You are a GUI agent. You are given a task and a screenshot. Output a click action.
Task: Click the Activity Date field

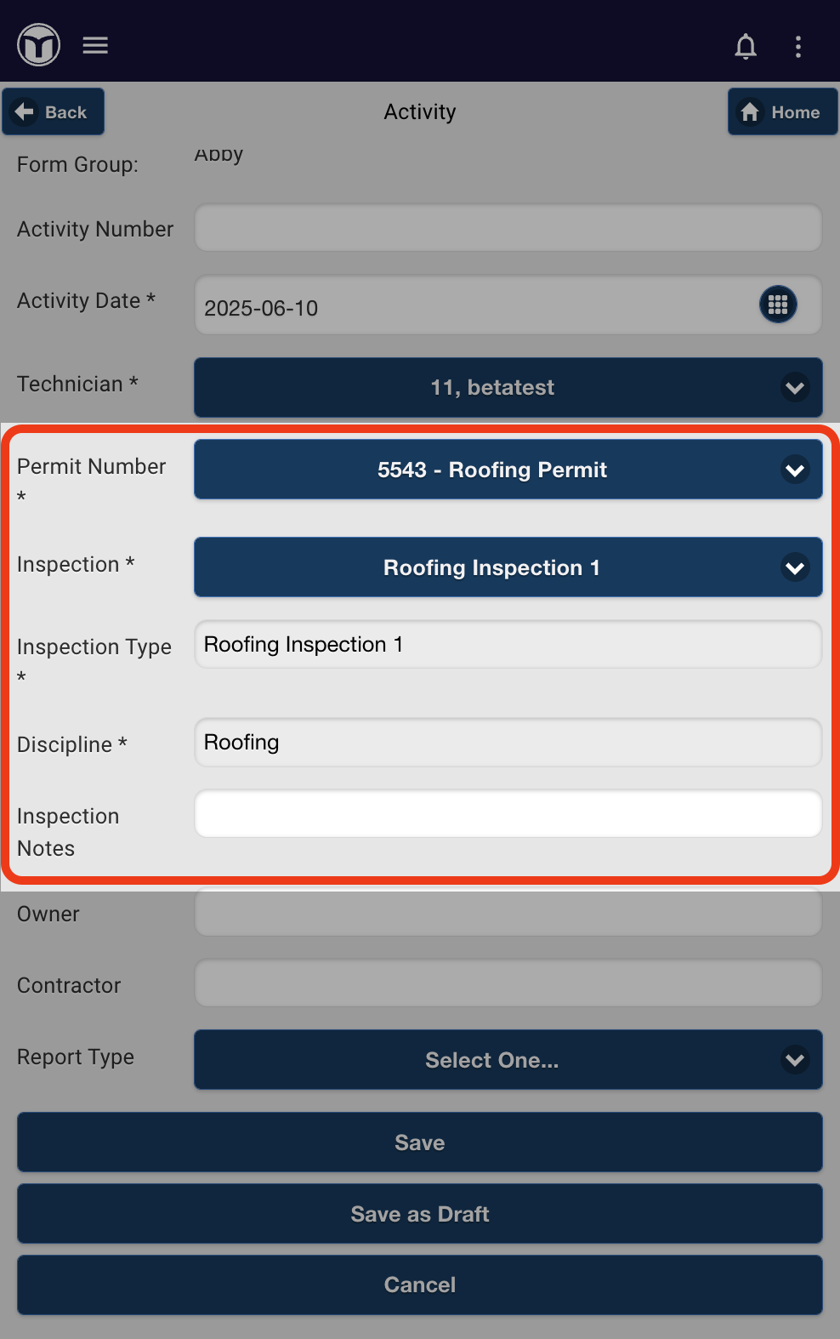(x=508, y=305)
